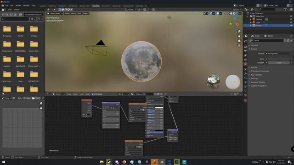Toggle camera view icon in viewport
This screenshot has height=165, width=294.
click(x=239, y=41)
